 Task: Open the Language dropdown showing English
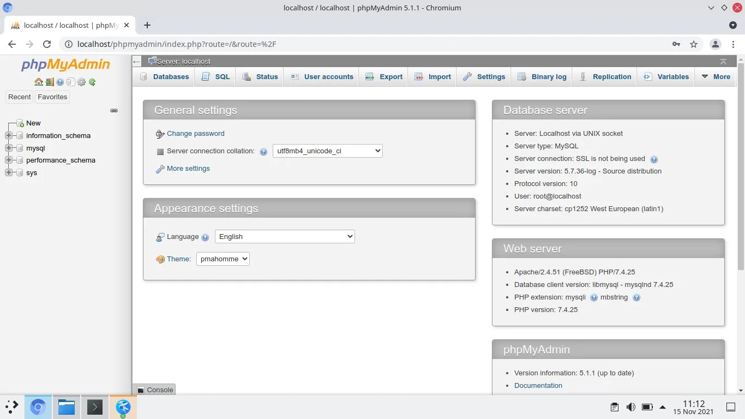[285, 237]
